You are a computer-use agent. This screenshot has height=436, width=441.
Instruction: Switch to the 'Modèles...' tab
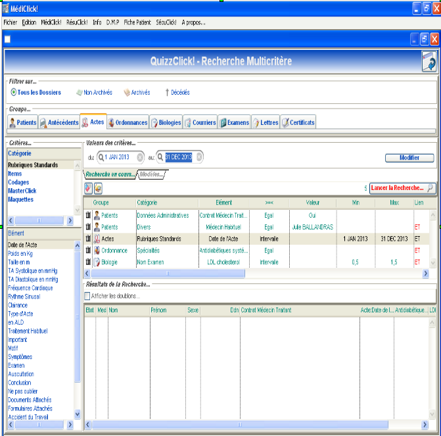[151, 174]
